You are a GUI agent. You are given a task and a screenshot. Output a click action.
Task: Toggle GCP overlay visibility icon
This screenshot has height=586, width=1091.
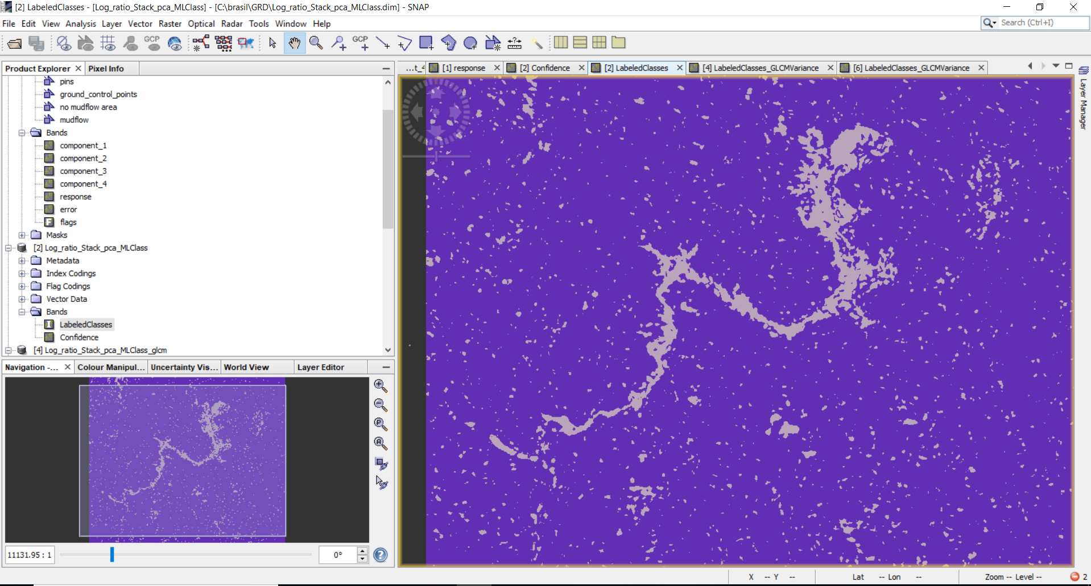(x=152, y=43)
